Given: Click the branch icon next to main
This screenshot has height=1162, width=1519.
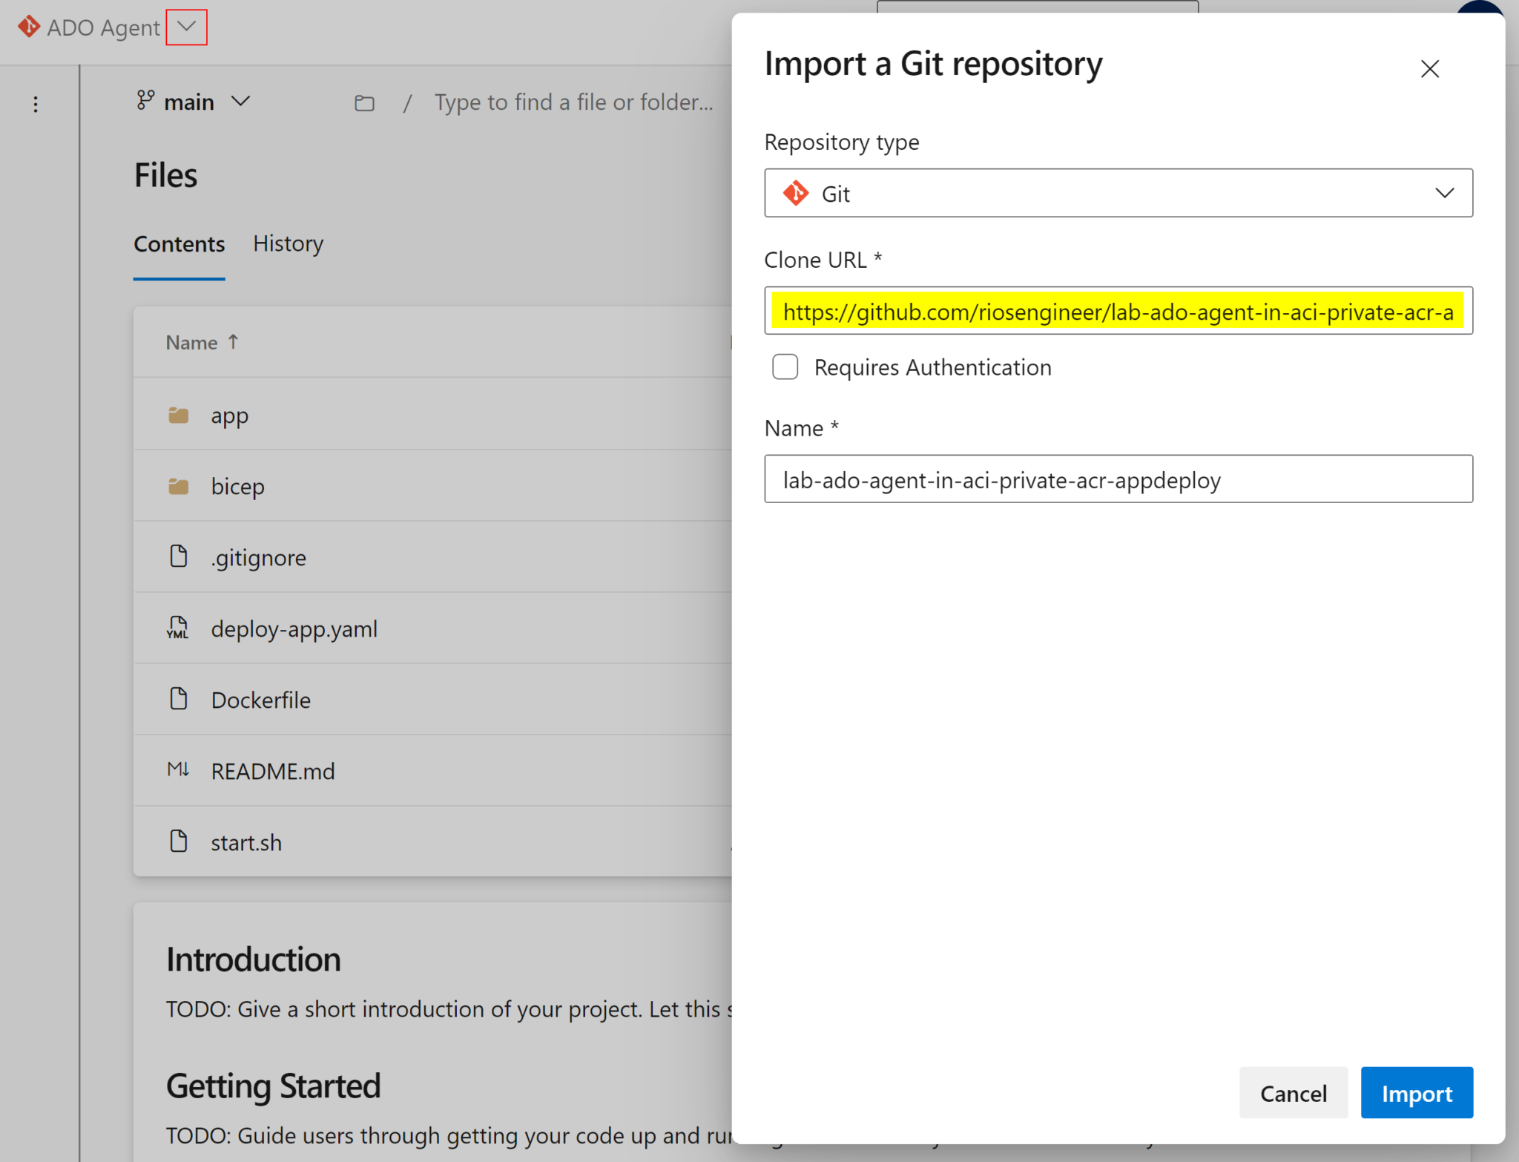Looking at the screenshot, I should click(145, 101).
